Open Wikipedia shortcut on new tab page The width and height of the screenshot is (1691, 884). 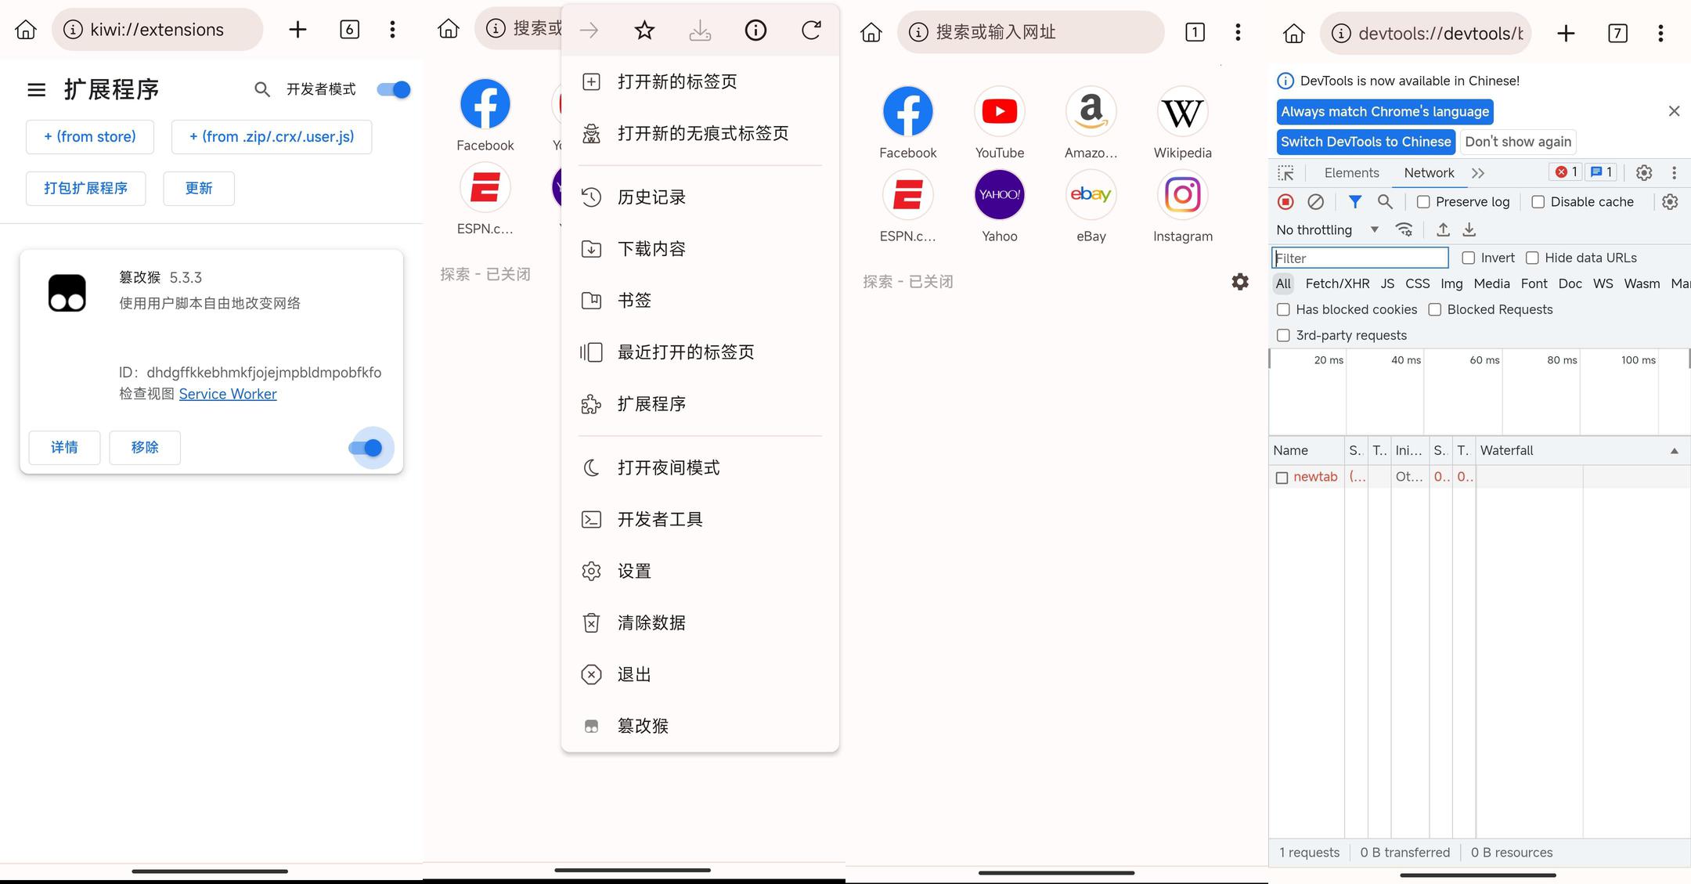click(x=1183, y=124)
